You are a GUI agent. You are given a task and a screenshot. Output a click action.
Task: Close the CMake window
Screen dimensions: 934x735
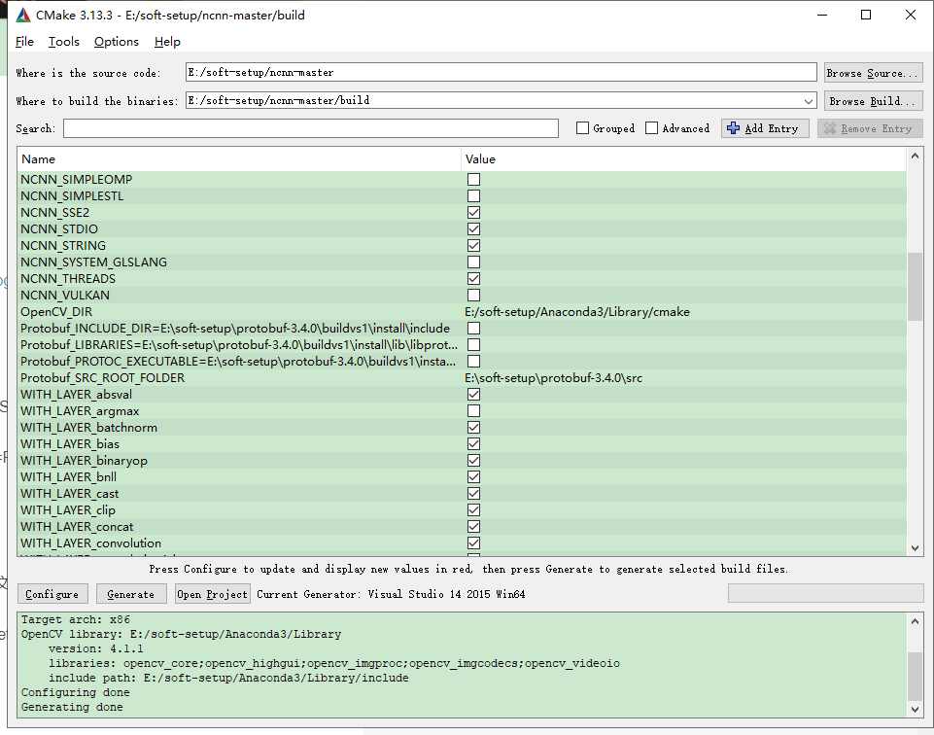point(910,15)
